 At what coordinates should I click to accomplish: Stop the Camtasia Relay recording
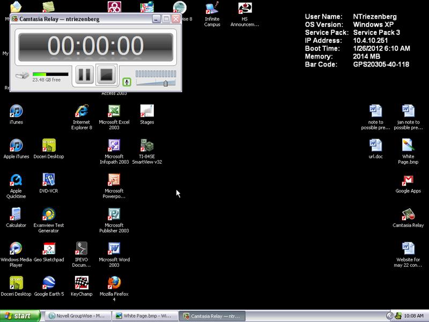pos(106,75)
